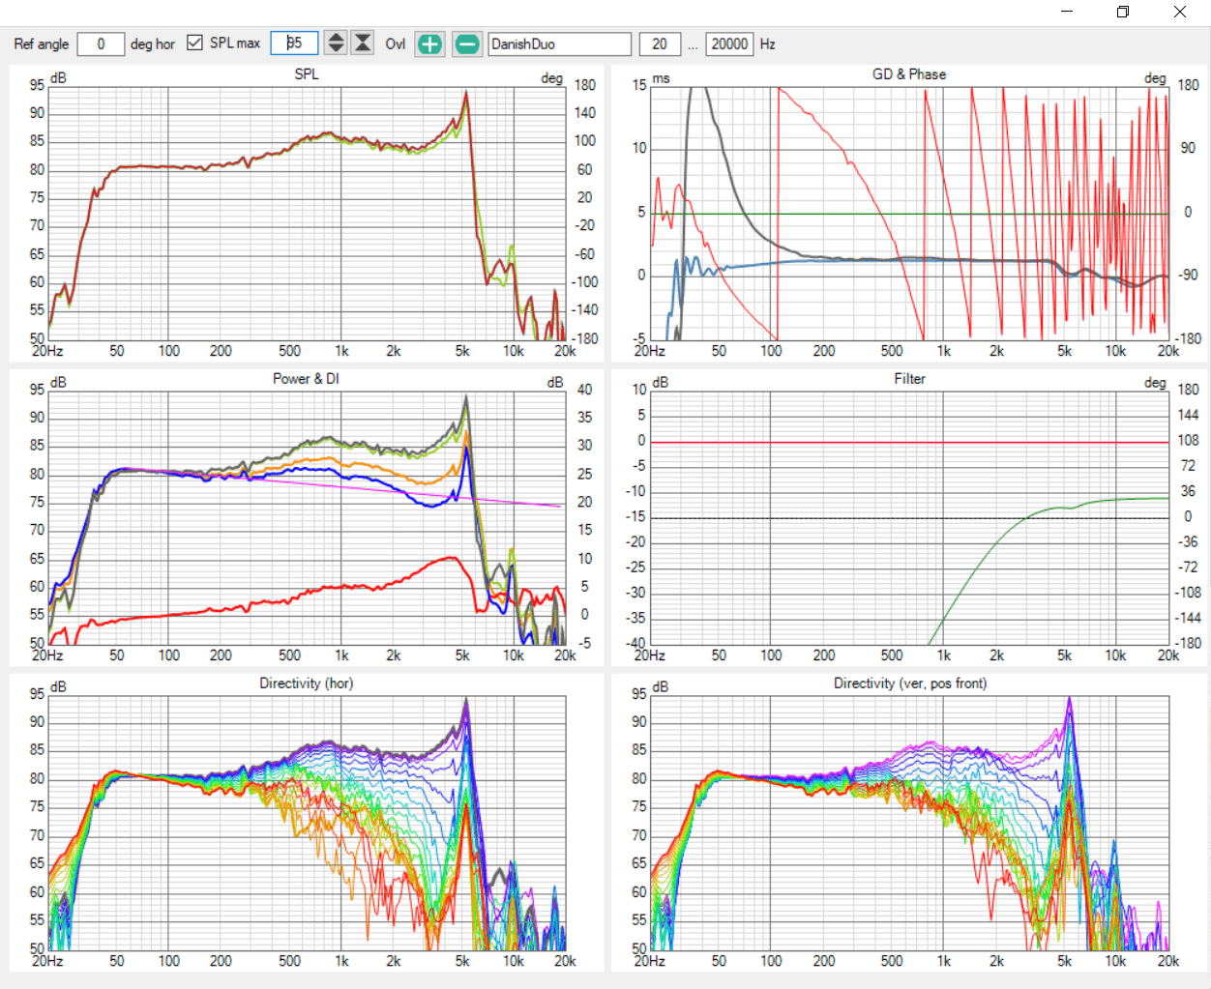Click the GD & Phase chart title

coord(909,73)
